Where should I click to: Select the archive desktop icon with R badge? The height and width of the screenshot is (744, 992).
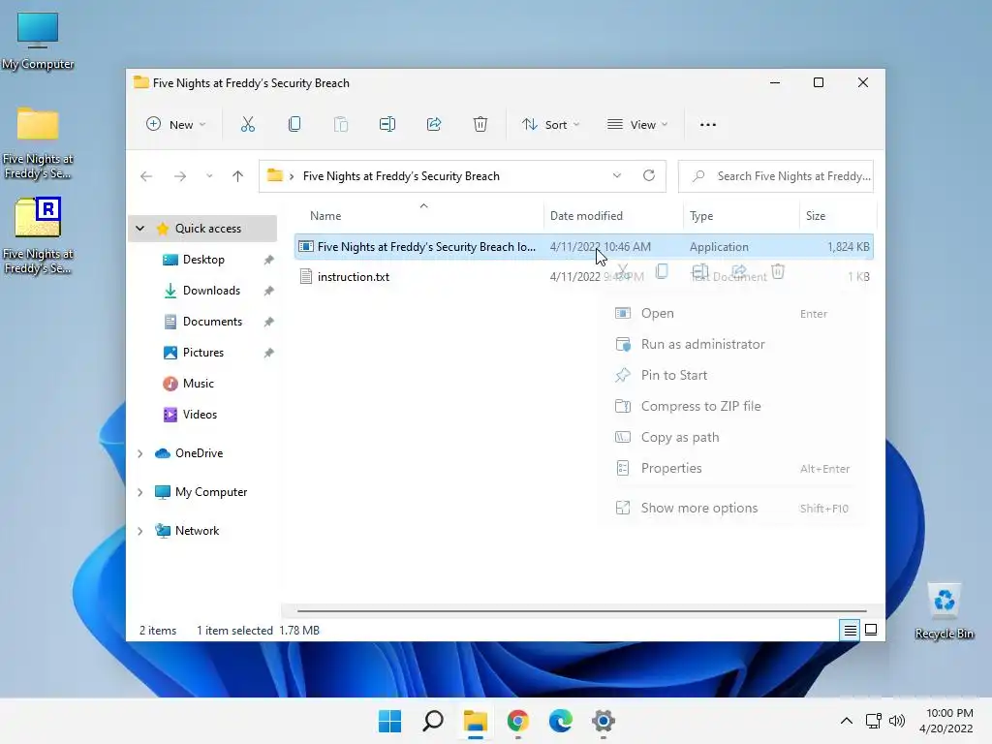[x=38, y=236]
